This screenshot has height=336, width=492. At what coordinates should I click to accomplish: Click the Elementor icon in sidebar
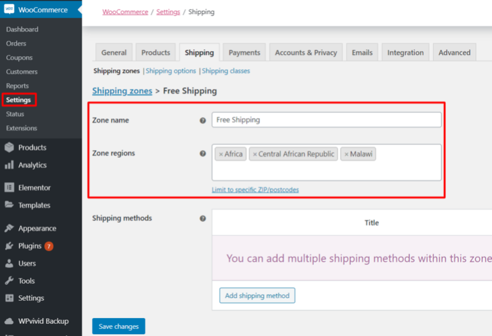(x=9, y=188)
